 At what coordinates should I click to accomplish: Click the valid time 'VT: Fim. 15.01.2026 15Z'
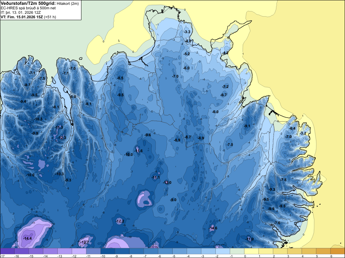(x=22, y=17)
